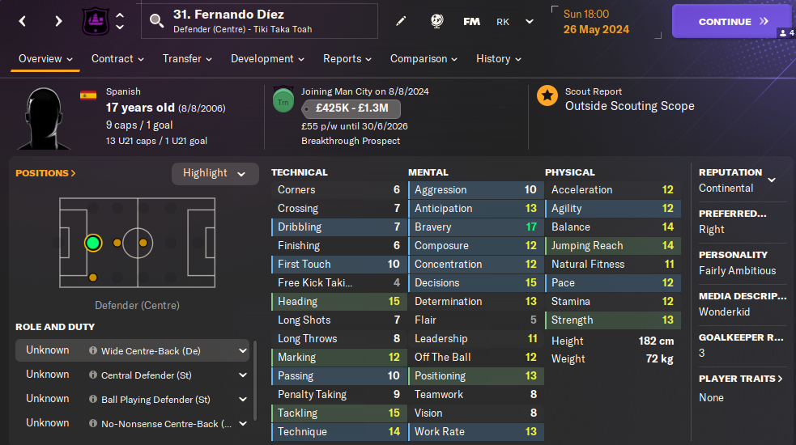Select the green centre-back position dot
The image size is (796, 445).
[x=93, y=243]
